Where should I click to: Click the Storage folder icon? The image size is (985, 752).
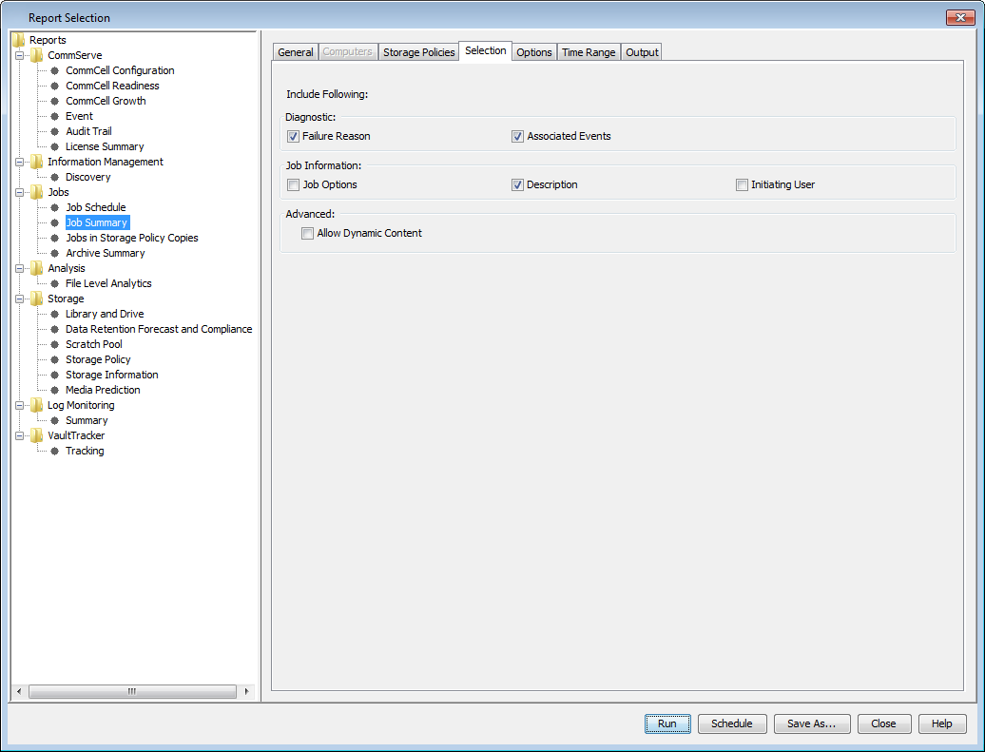(37, 299)
